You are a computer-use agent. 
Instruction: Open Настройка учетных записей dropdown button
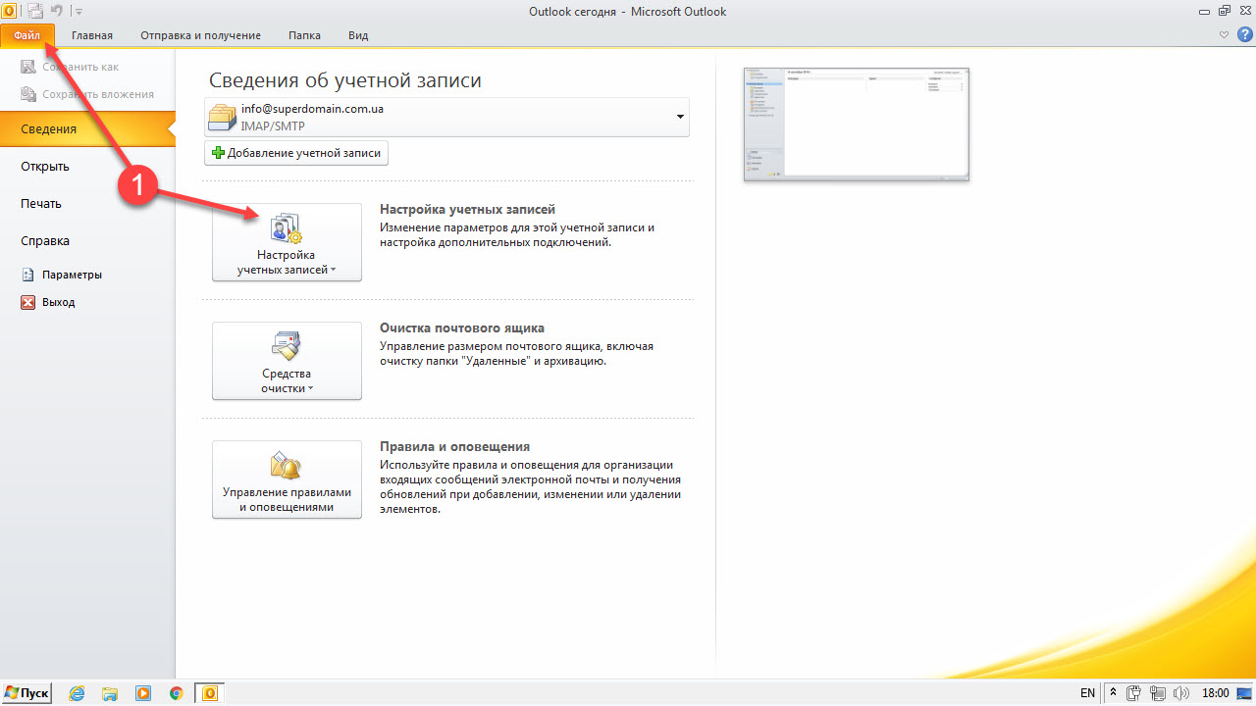pos(287,242)
